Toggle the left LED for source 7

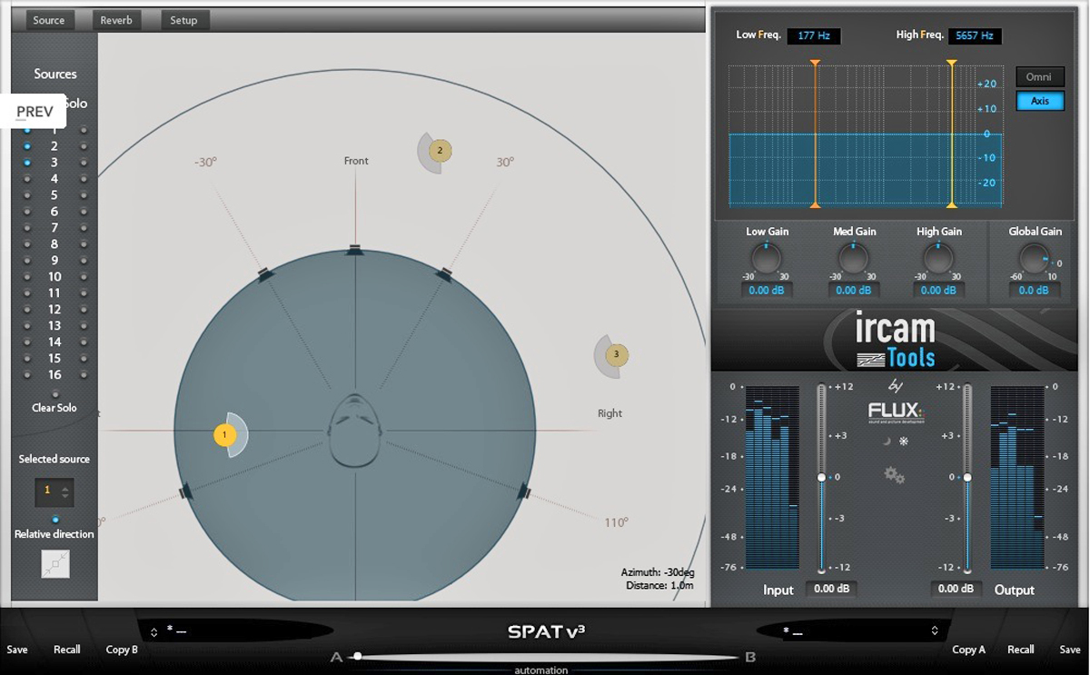pos(26,228)
